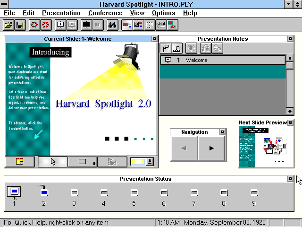302x227 pixels.
Task: Select the slide sorter grid layout icon
Action: pyautogui.click(x=150, y=25)
